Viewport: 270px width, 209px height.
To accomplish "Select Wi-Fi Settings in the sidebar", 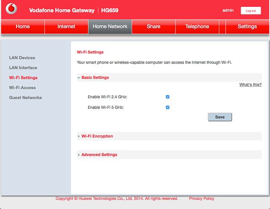I will coord(23,78).
